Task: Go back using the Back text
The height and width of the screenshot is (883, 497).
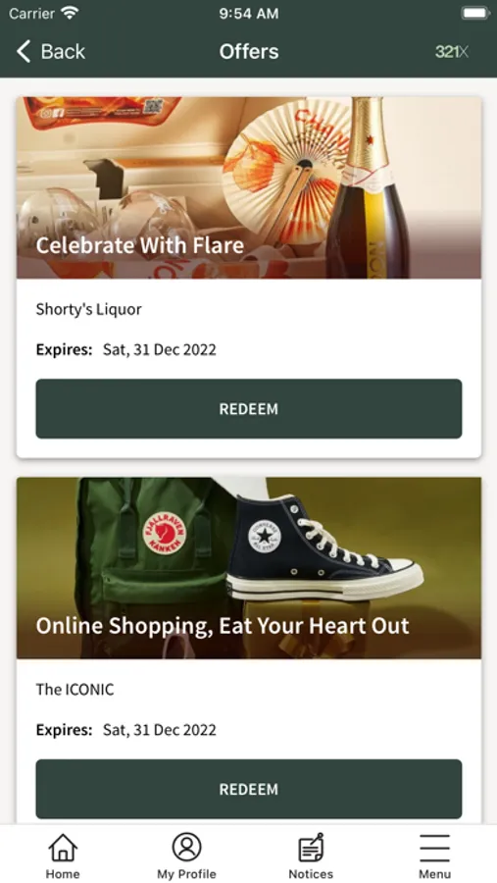Action: (x=63, y=51)
